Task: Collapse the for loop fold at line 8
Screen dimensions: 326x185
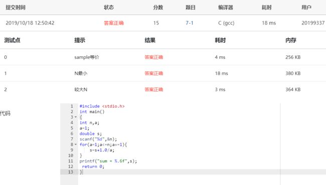Action: pos(76,144)
